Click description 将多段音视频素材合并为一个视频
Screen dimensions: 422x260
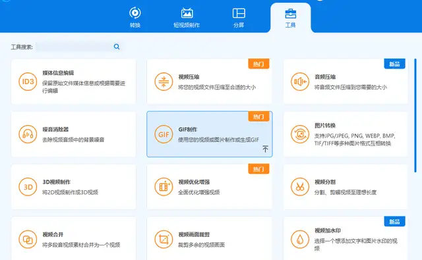81,245
